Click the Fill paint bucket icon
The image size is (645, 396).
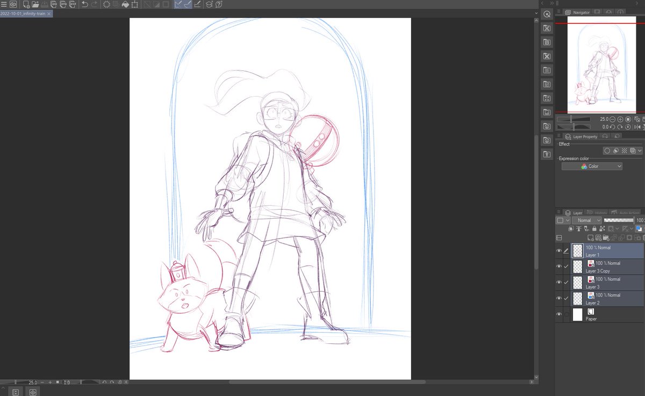(125, 4)
